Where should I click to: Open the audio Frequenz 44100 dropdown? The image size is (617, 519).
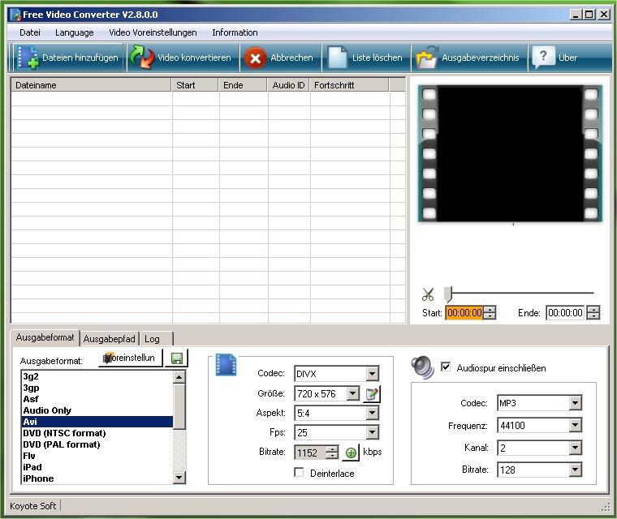click(575, 425)
